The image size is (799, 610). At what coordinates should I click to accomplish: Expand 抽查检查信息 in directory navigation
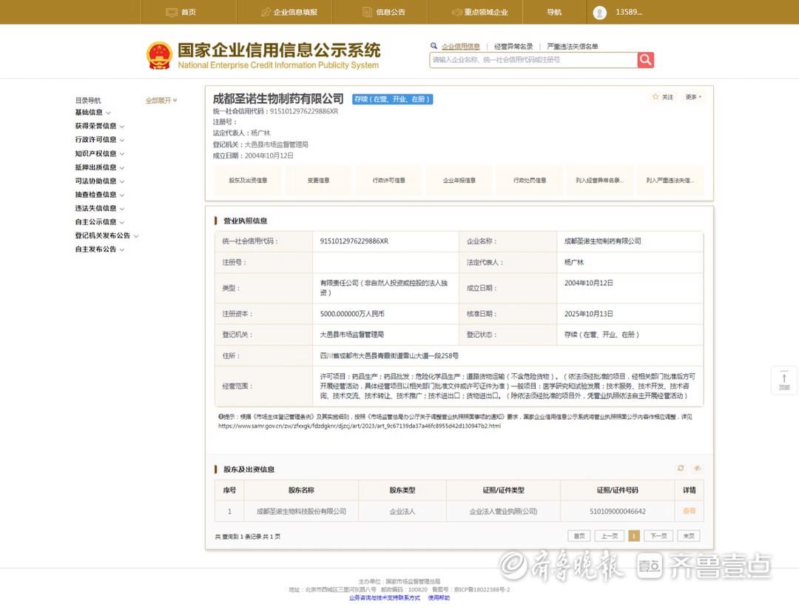[99, 195]
